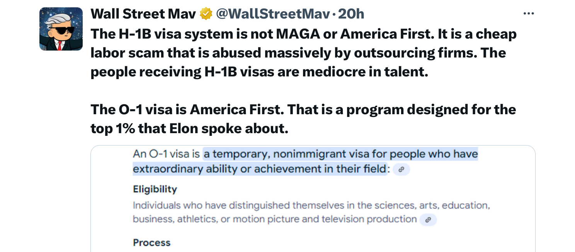Open the three-dot more options menu
The image size is (575, 252).
[x=528, y=14]
